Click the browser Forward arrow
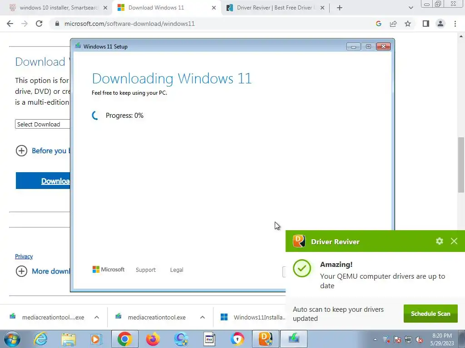This screenshot has width=465, height=348. pyautogui.click(x=25, y=24)
